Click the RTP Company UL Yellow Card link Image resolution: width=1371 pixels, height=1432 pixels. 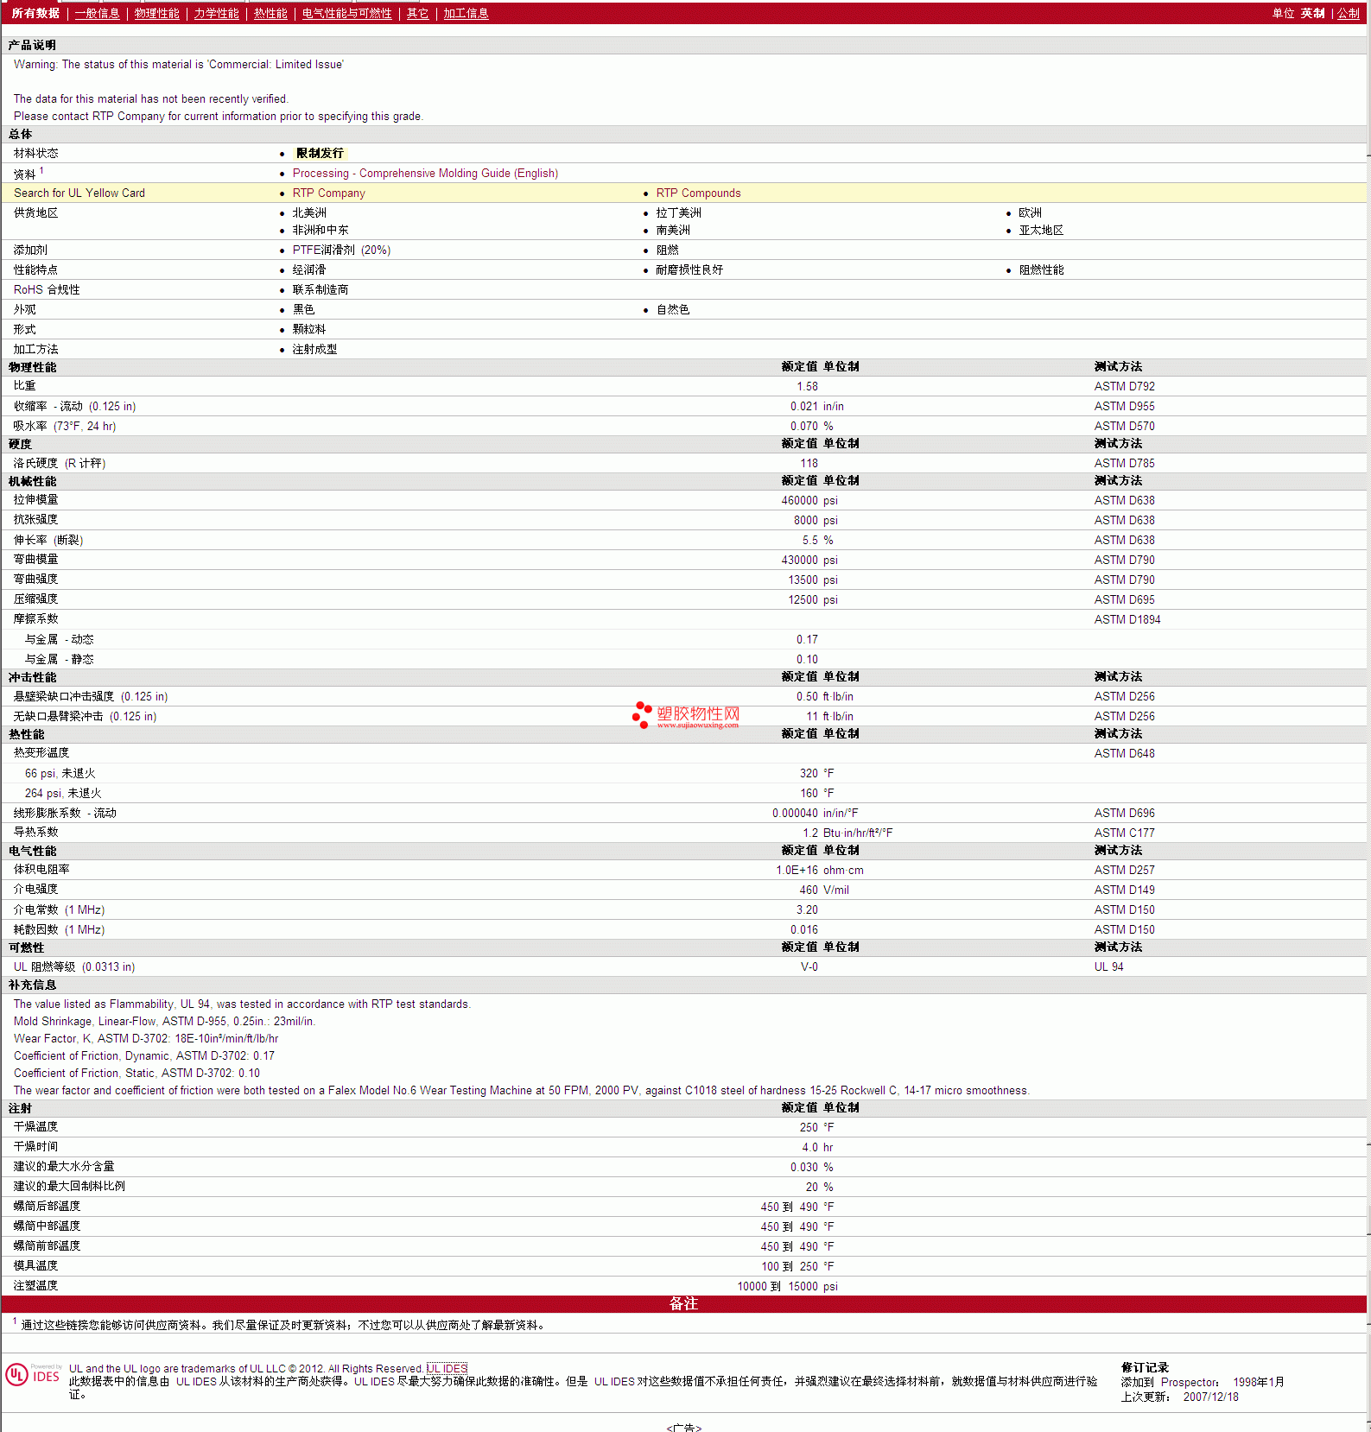tap(328, 193)
